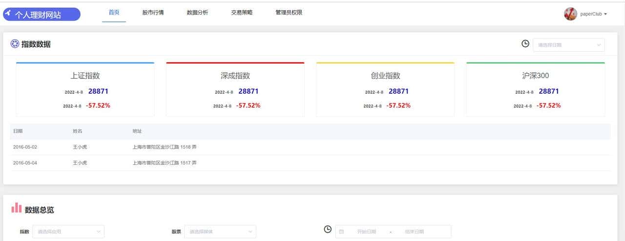
Task: Click the 指数数据 section heading
Action: [x=36, y=44]
